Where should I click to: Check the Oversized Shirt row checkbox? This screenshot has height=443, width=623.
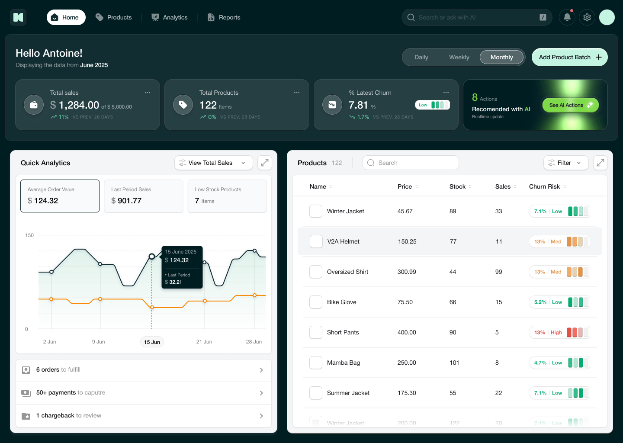(x=316, y=272)
